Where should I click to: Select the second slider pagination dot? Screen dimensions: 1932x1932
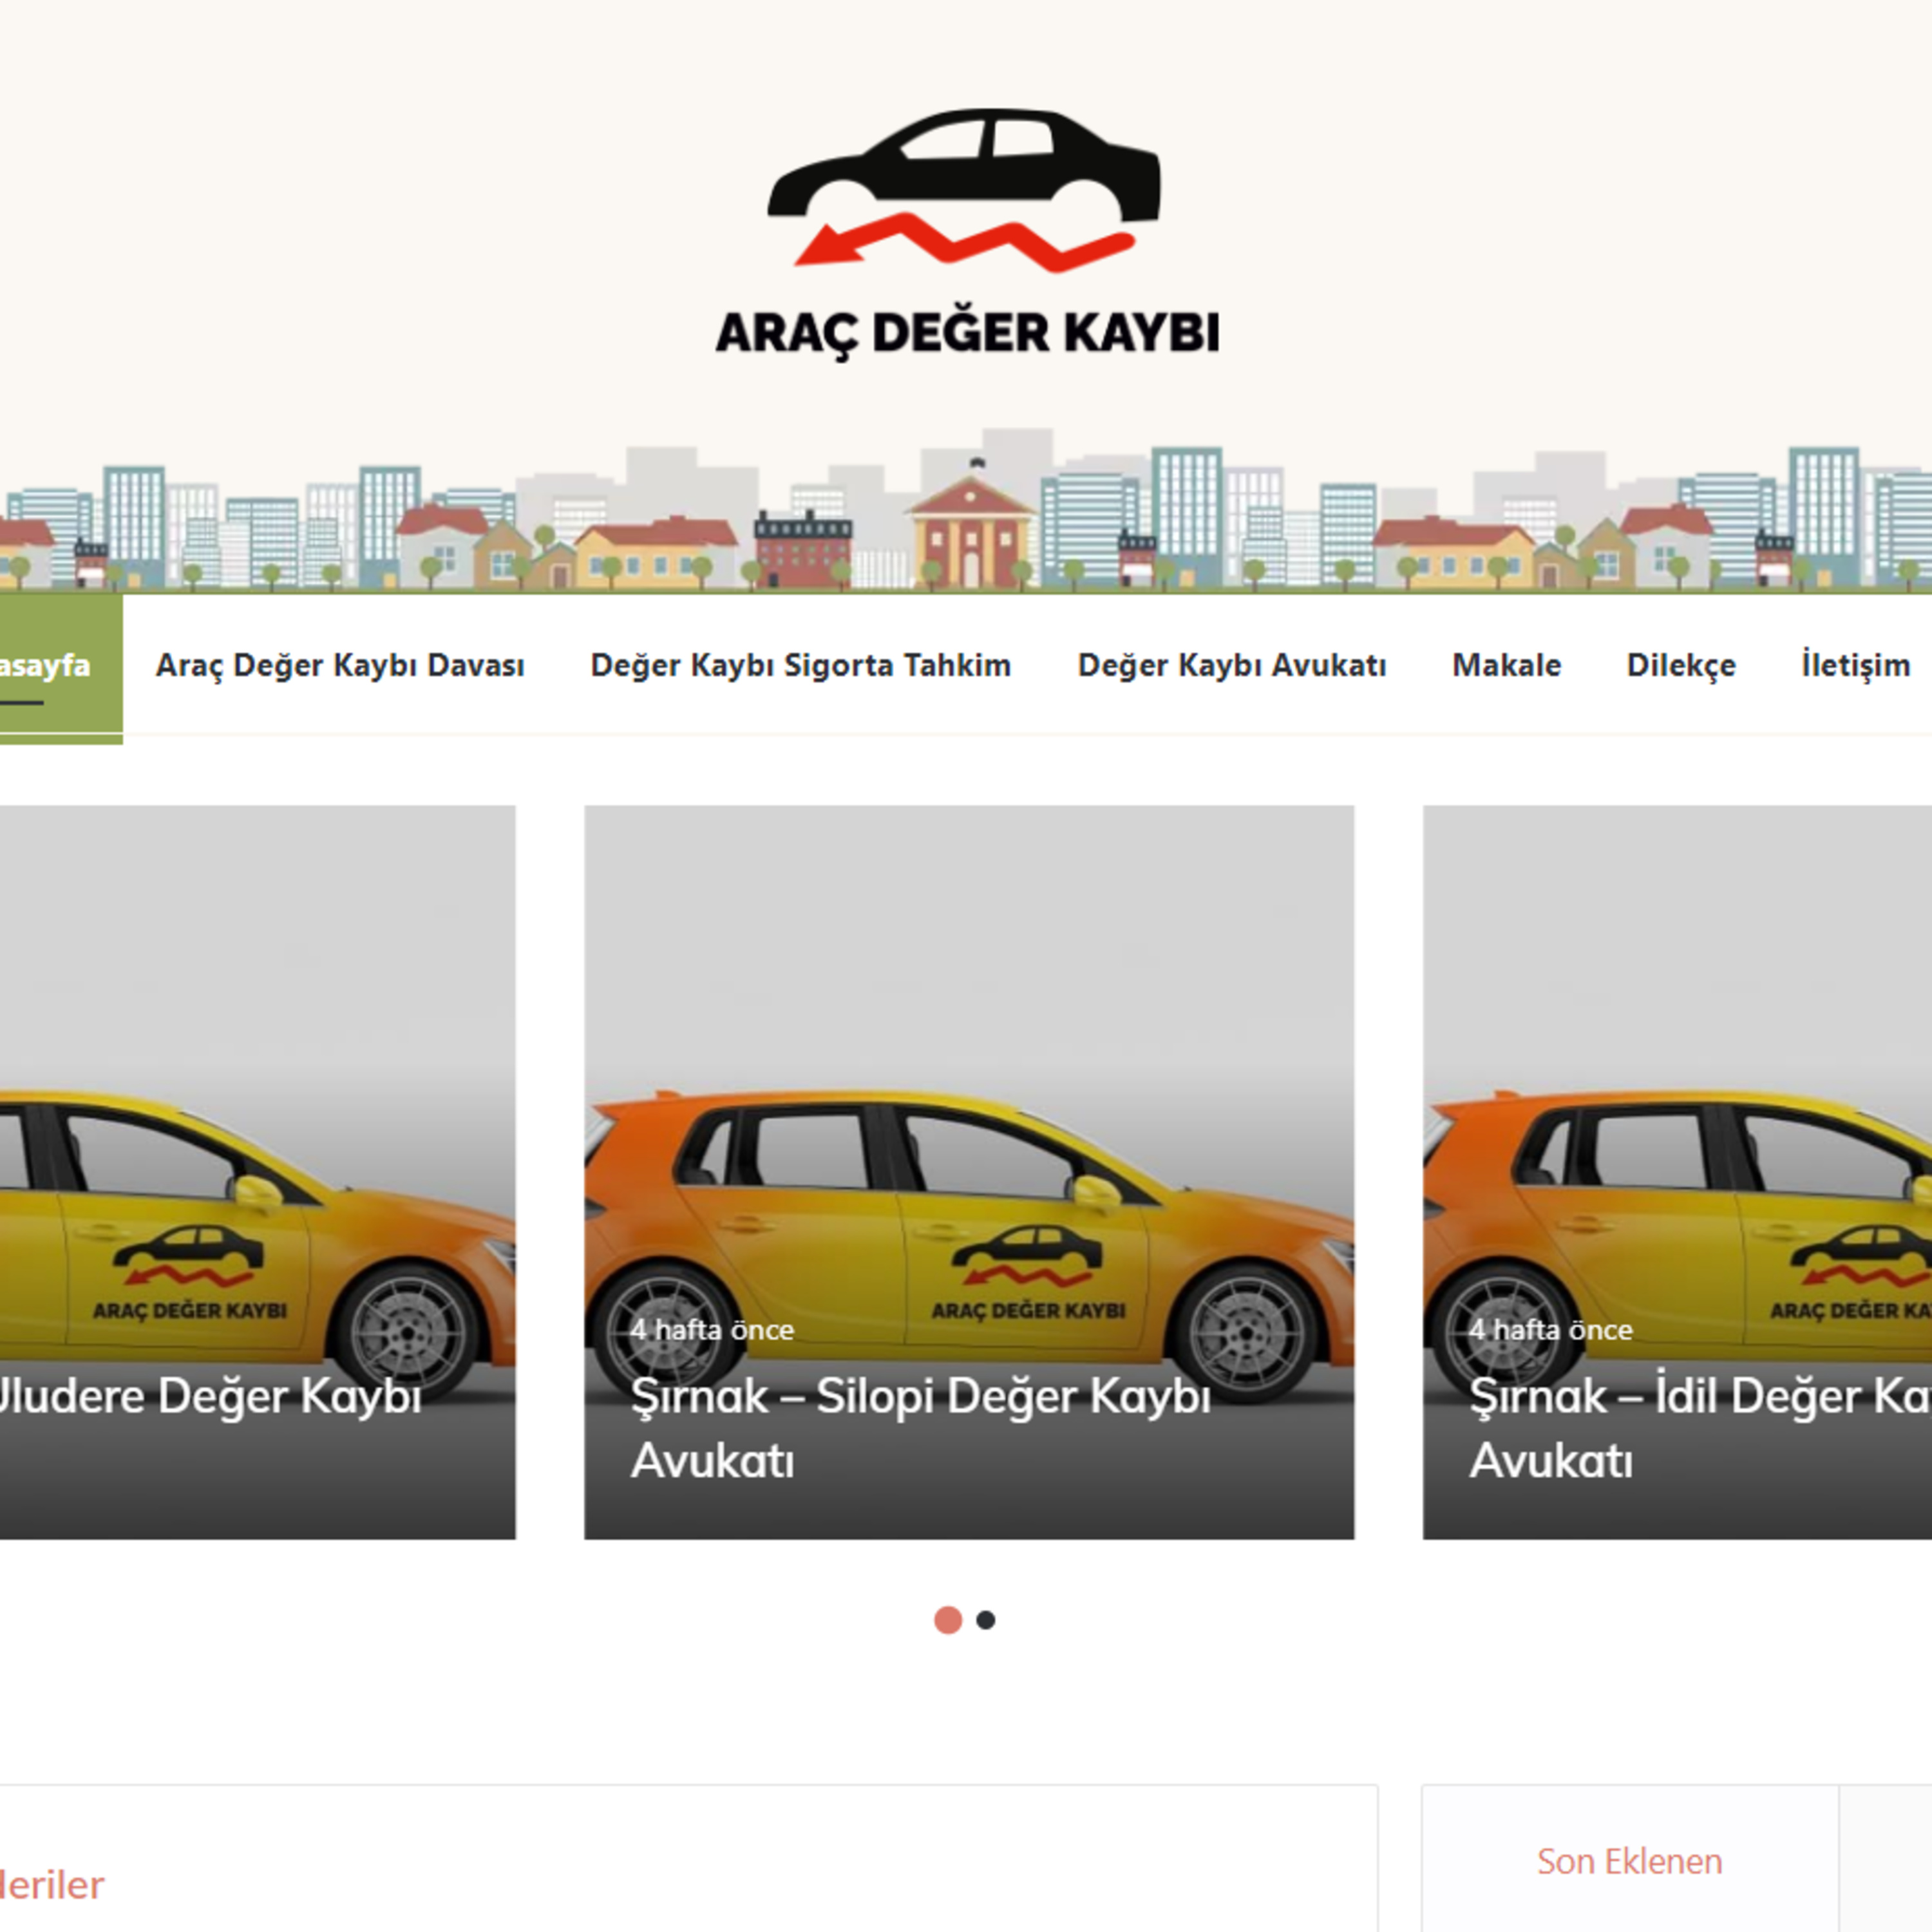(985, 1620)
